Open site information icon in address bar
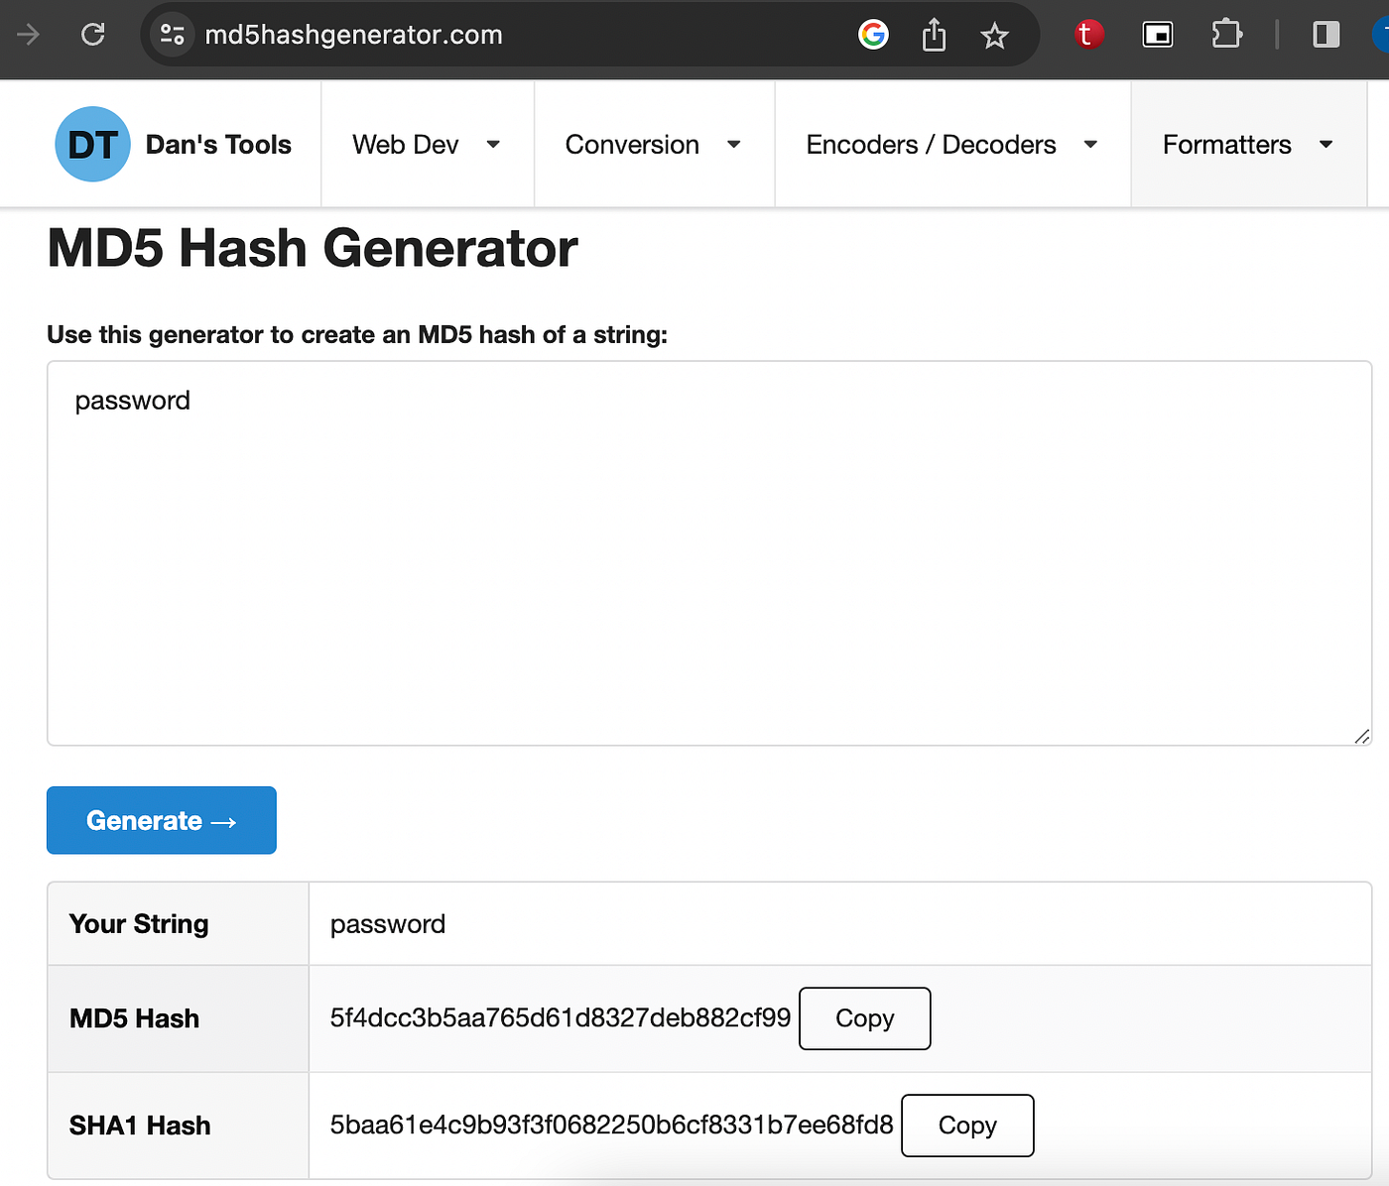 coord(172,35)
